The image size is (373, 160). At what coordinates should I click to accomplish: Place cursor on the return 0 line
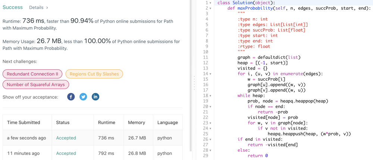[x=257, y=156]
